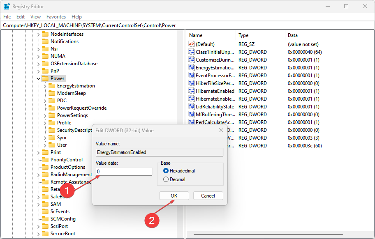Select the PriorityControl key

click(67, 159)
